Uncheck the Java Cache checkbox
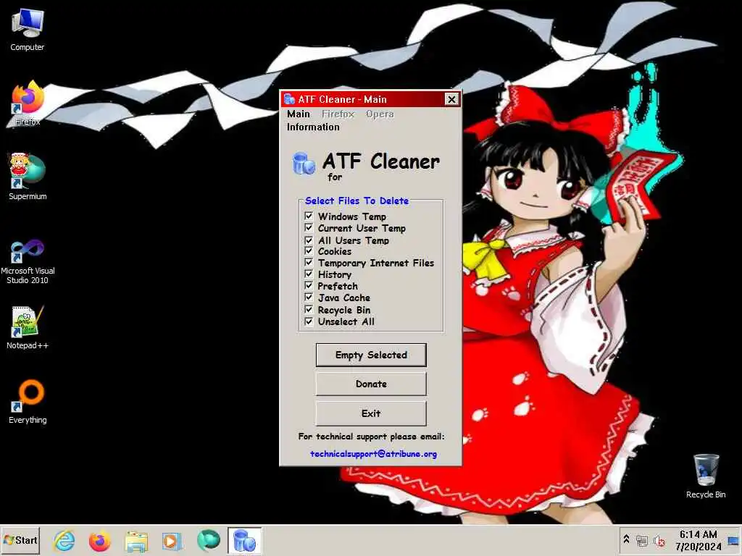Screen dimensions: 742x556 [x=309, y=298]
